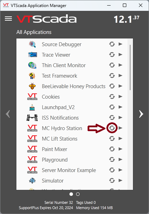This screenshot has width=149, height=214.
Task: Select the ISS Notifications name
Action: (60, 117)
